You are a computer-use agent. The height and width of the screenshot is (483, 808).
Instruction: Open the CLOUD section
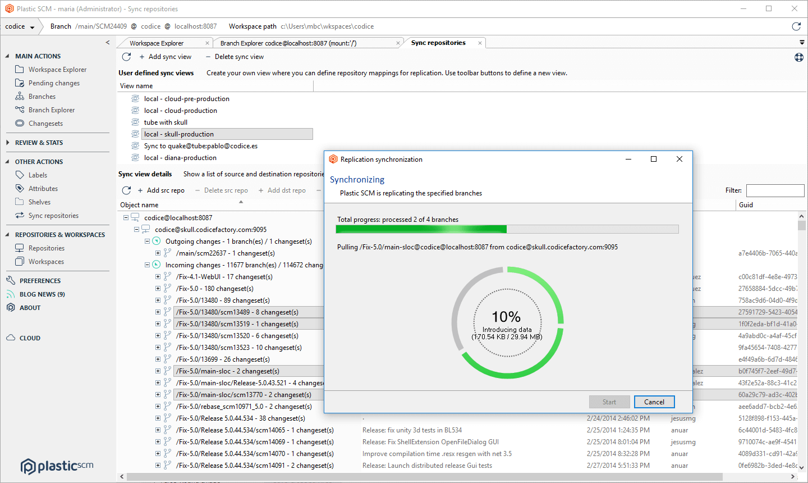tap(30, 338)
